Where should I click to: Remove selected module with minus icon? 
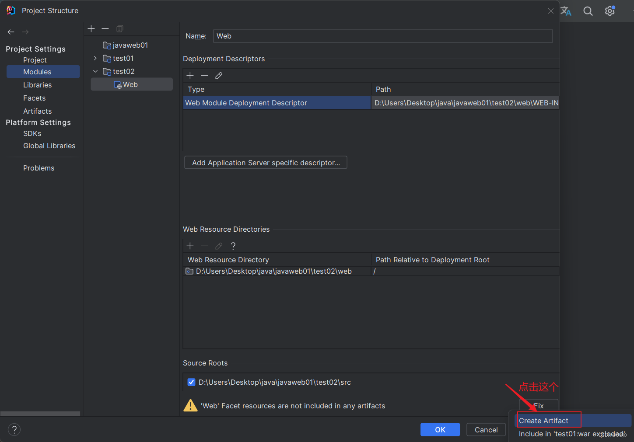pyautogui.click(x=105, y=28)
